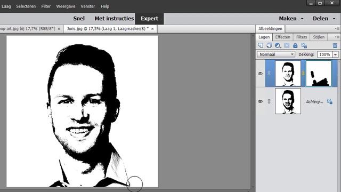Open the Afbeeldingen panel options menu
This screenshot has height=192, width=341.
pyautogui.click(x=337, y=28)
